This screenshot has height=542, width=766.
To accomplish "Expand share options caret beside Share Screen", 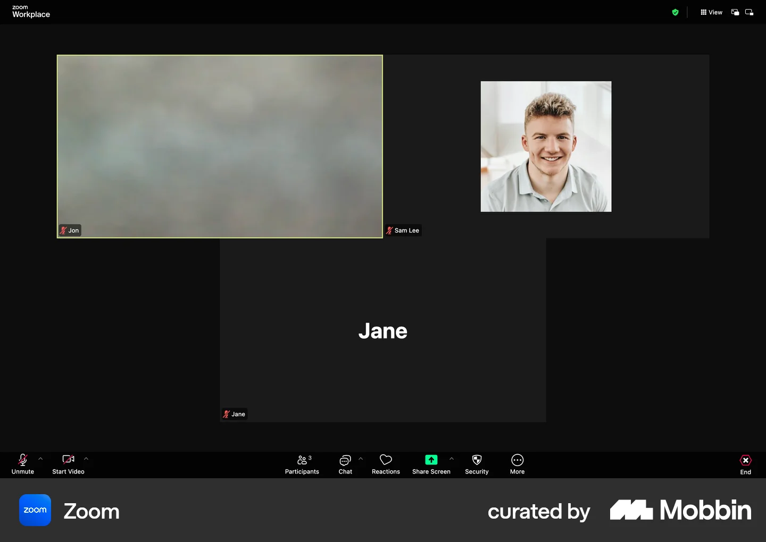I will pyautogui.click(x=452, y=459).
